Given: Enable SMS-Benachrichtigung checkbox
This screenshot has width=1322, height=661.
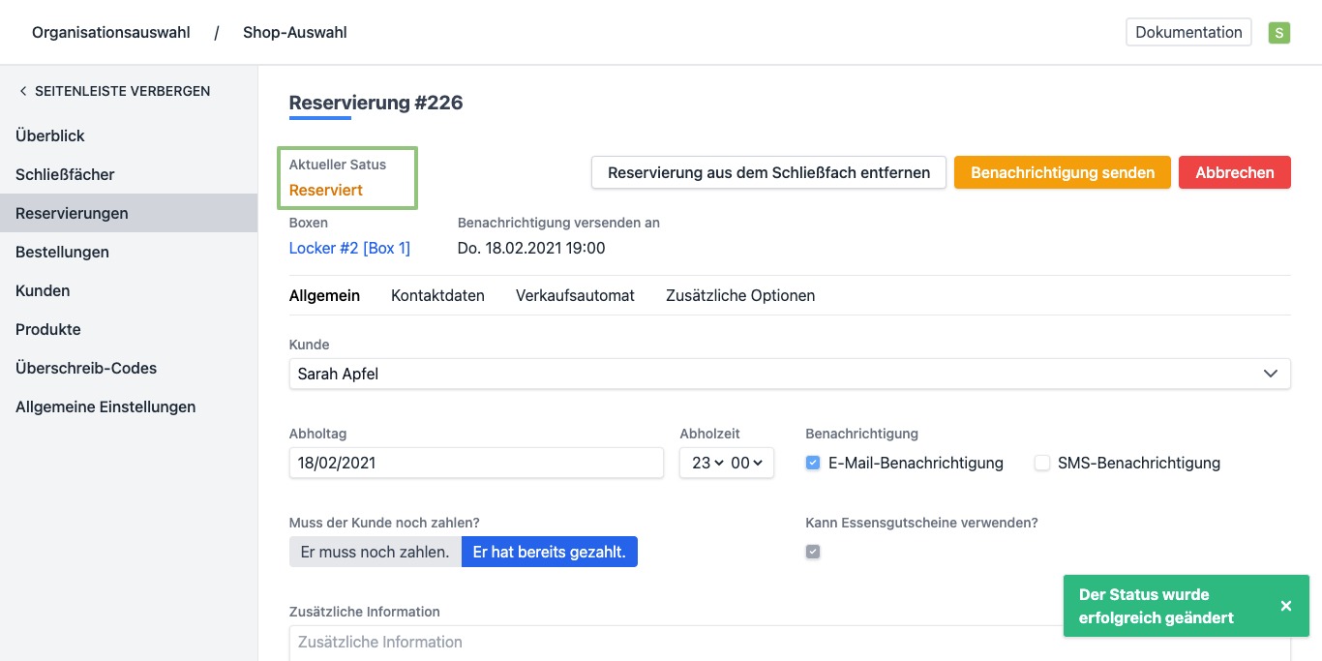Looking at the screenshot, I should point(1042,464).
